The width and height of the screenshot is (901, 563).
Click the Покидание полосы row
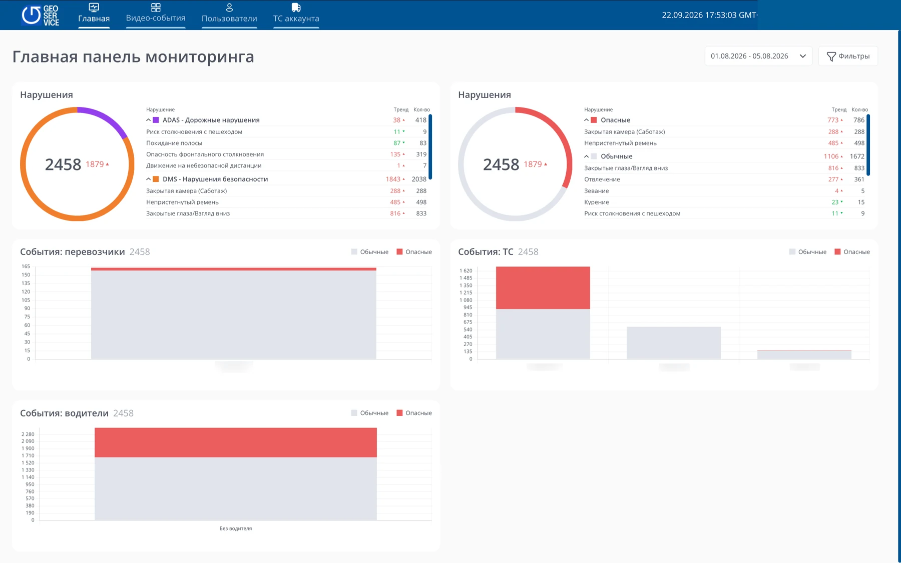(x=286, y=143)
